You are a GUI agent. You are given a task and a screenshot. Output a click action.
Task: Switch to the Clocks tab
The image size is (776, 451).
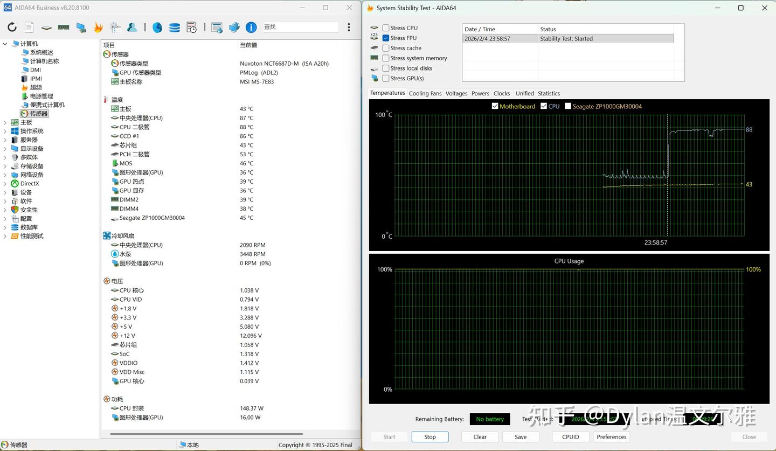[x=502, y=93]
